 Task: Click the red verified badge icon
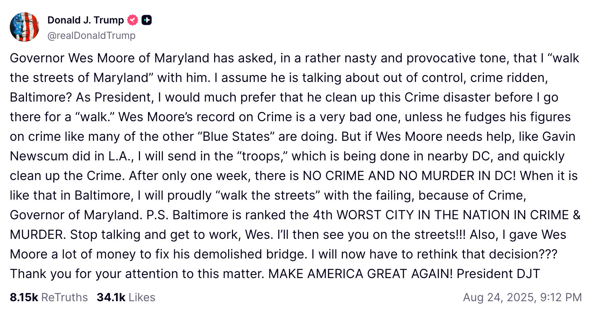133,20
